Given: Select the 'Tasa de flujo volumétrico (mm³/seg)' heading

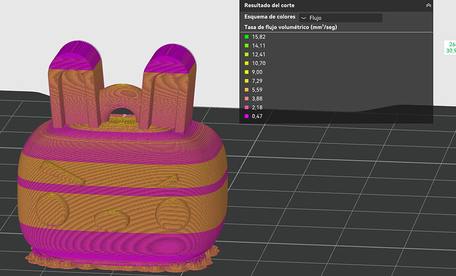Looking at the screenshot, I should click(291, 27).
